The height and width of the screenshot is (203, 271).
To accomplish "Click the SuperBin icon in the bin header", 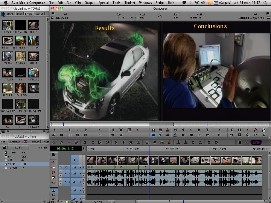I will [3, 14].
